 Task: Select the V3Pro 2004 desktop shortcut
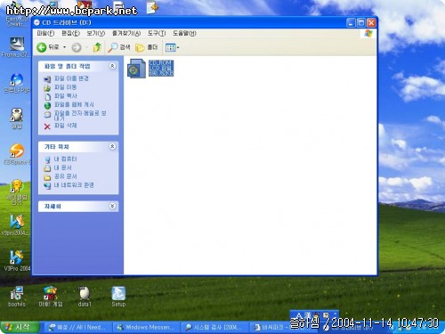(x=17, y=261)
